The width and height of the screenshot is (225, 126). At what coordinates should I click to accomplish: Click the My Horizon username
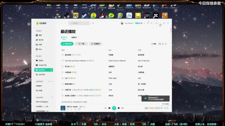point(129,23)
